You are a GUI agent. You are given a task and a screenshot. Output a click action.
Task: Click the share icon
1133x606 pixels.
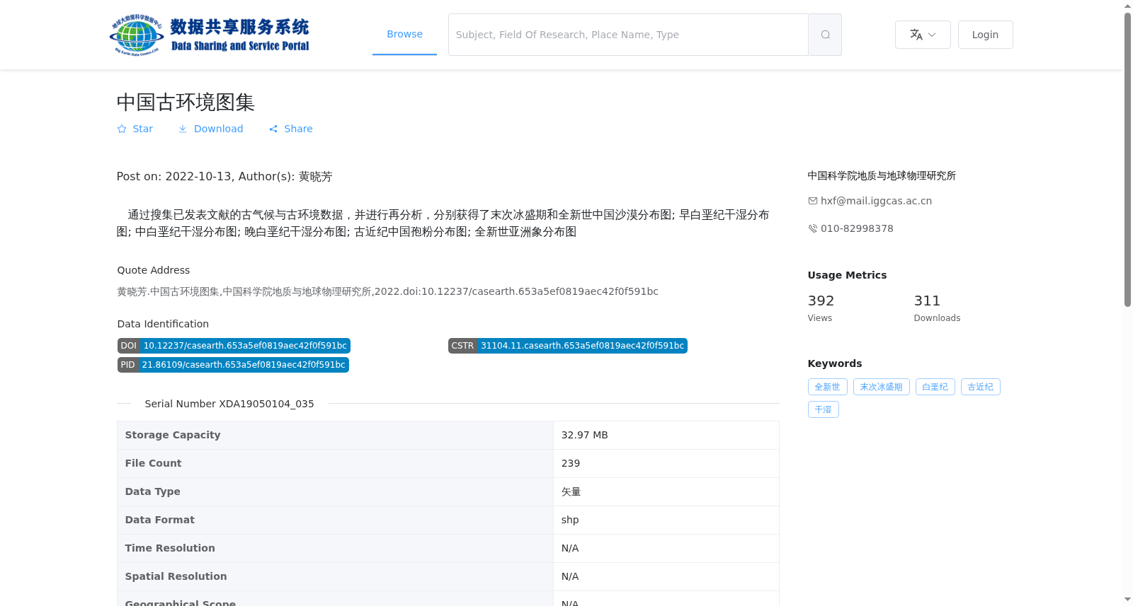click(273, 129)
